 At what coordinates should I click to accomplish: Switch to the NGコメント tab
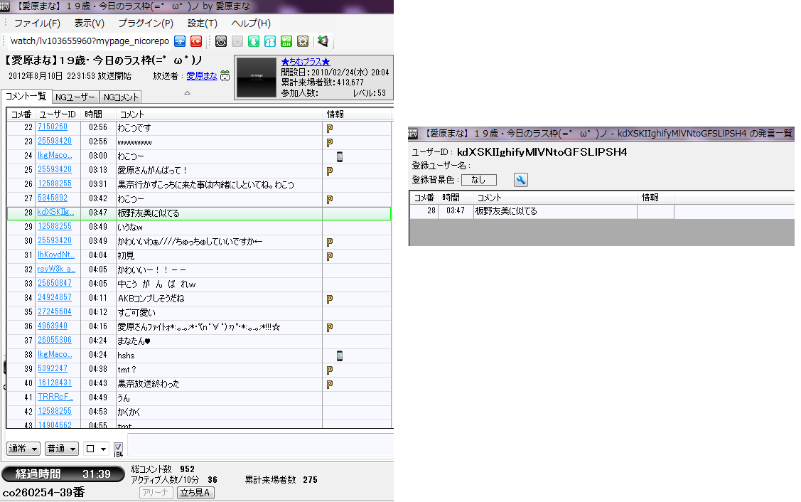[x=121, y=97]
